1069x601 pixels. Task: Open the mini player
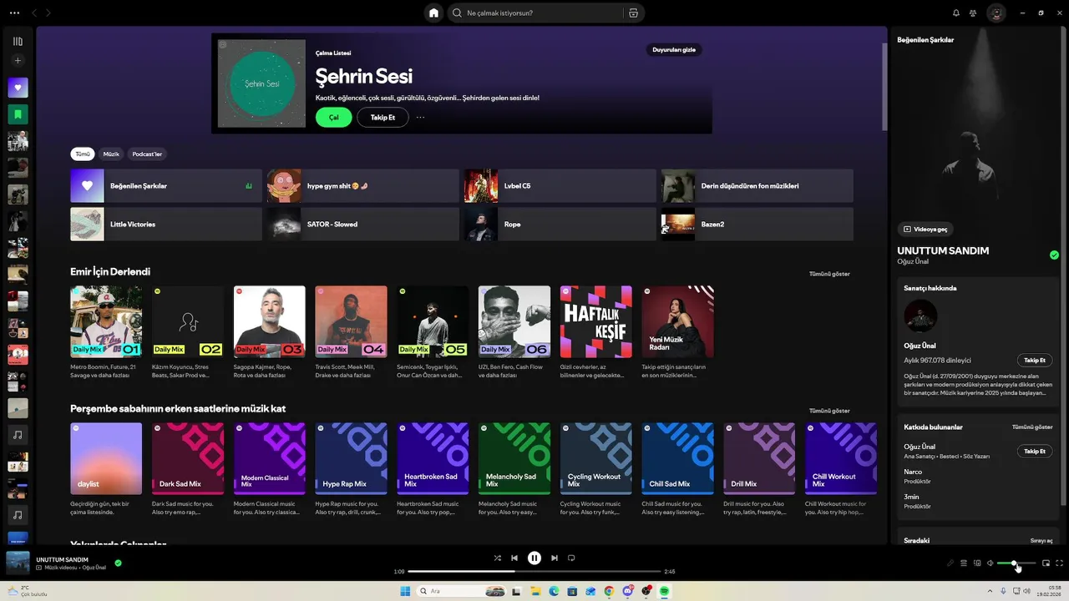click(1046, 563)
